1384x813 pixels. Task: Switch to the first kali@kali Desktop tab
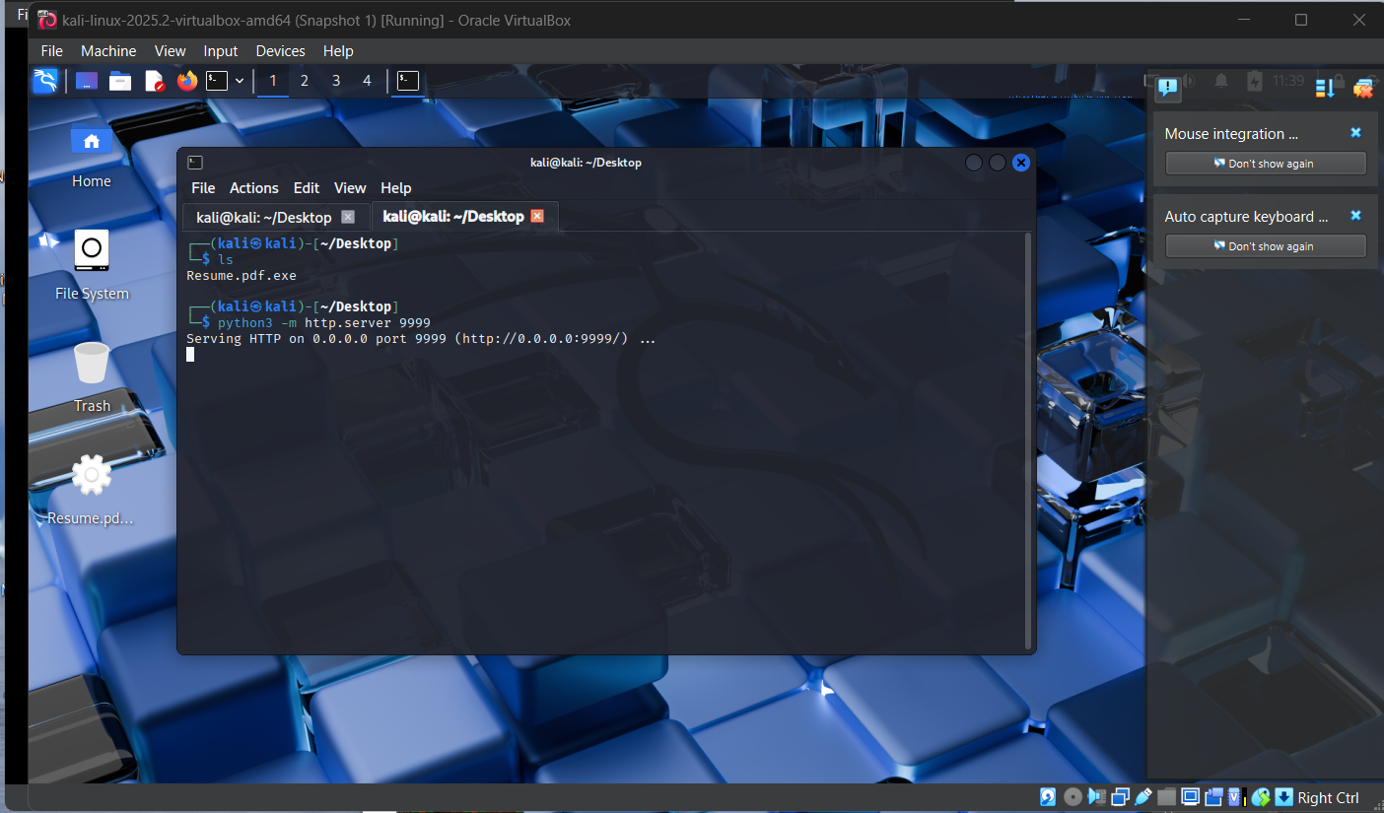pyautogui.click(x=266, y=216)
